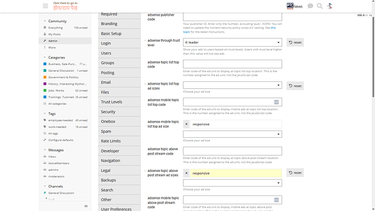This screenshot has width=375, height=211.
Task: Open the Backups settings tab
Action: (x=120, y=180)
